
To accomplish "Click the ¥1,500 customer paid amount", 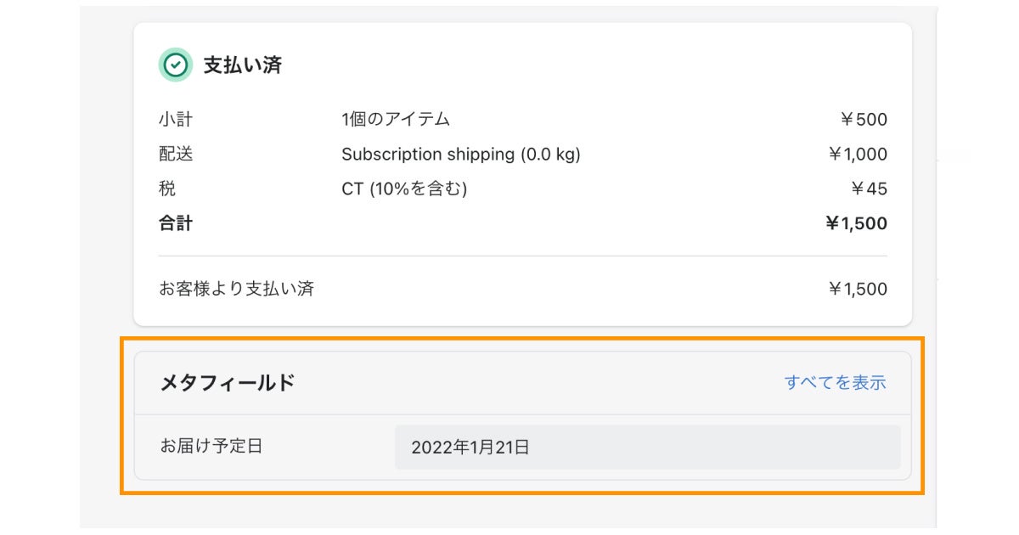I will click(x=857, y=290).
